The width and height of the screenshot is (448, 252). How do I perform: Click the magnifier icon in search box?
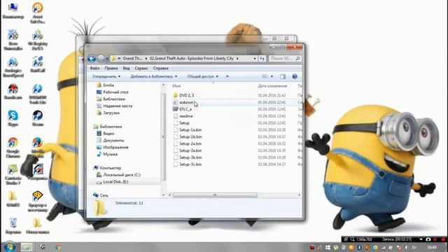[x=297, y=59]
